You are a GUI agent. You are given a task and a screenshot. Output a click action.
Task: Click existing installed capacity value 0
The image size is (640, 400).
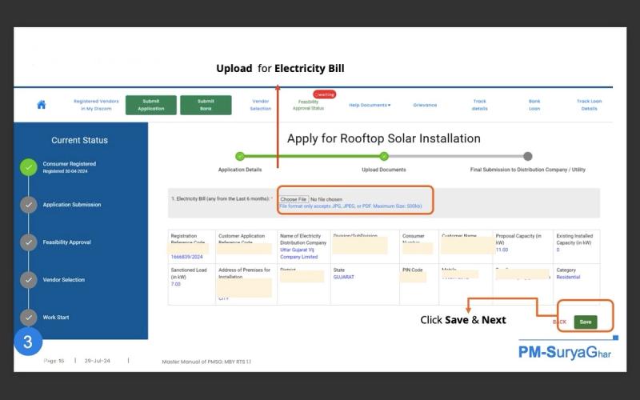pyautogui.click(x=558, y=250)
